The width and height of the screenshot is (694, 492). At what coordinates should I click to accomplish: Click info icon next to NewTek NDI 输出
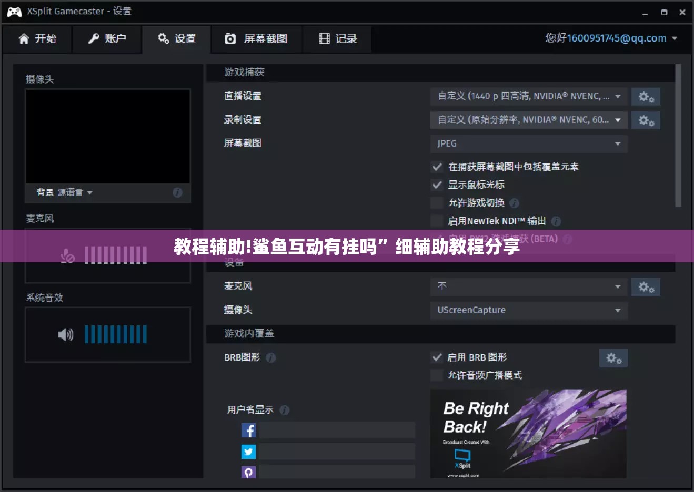[556, 221]
